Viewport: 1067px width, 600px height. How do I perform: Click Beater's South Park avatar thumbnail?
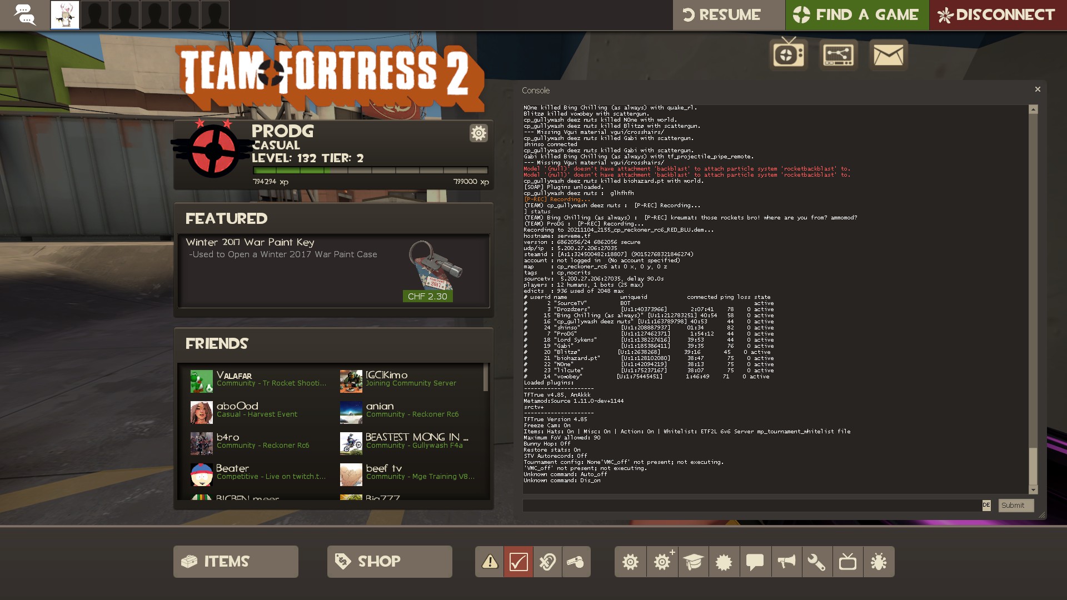(201, 474)
